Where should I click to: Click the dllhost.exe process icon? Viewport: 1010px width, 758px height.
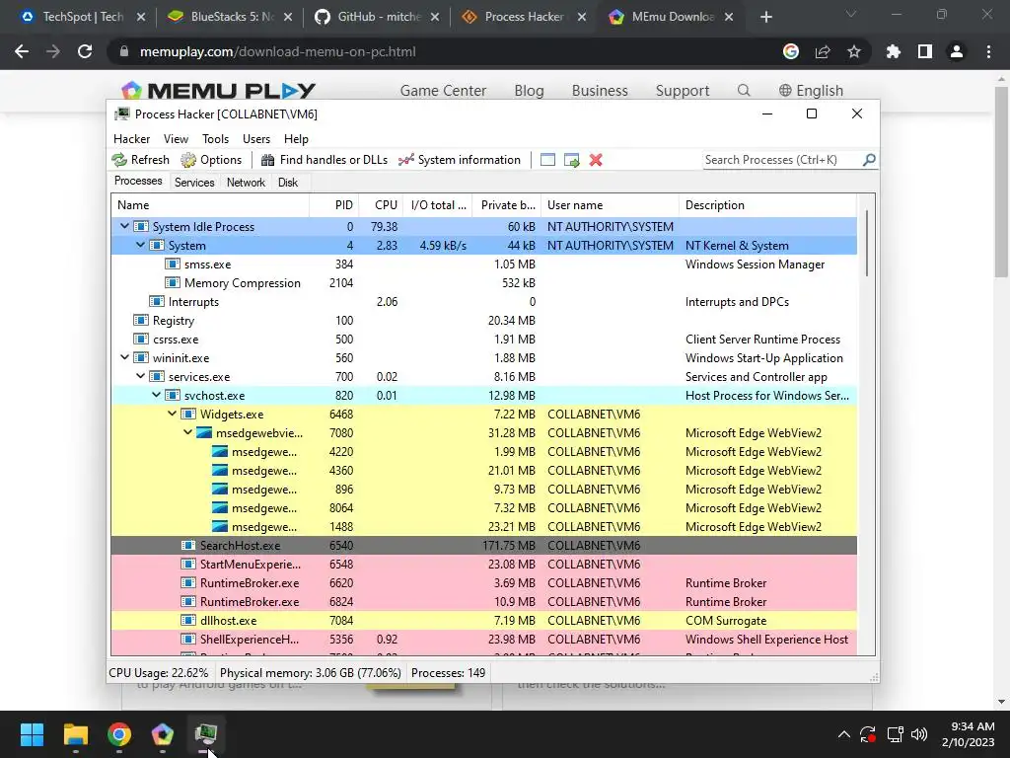[188, 621]
